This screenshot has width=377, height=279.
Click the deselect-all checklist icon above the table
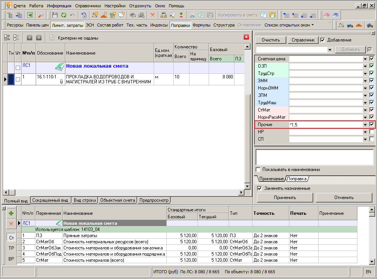click(16, 38)
